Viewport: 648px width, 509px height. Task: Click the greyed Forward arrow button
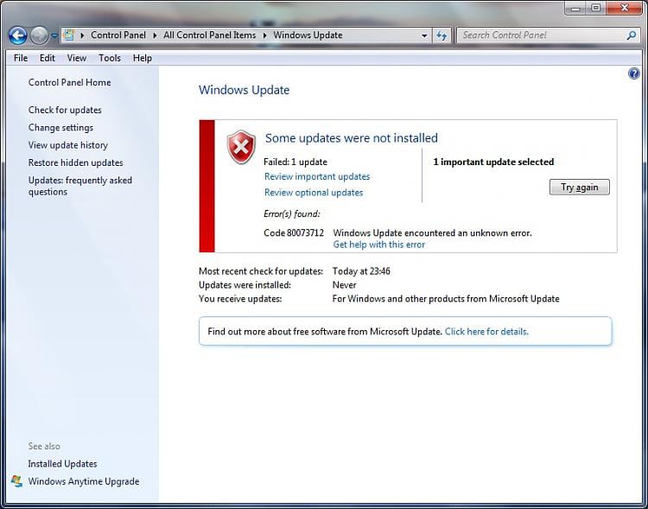[x=39, y=35]
